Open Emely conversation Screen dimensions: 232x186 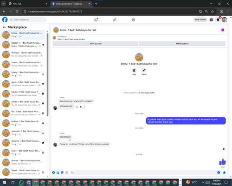pos(23,74)
